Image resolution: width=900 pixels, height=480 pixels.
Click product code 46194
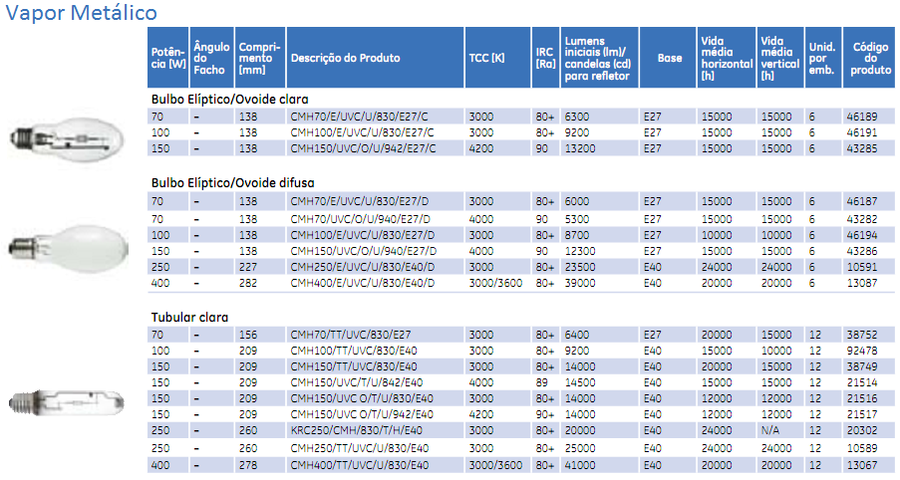pyautogui.click(x=861, y=235)
